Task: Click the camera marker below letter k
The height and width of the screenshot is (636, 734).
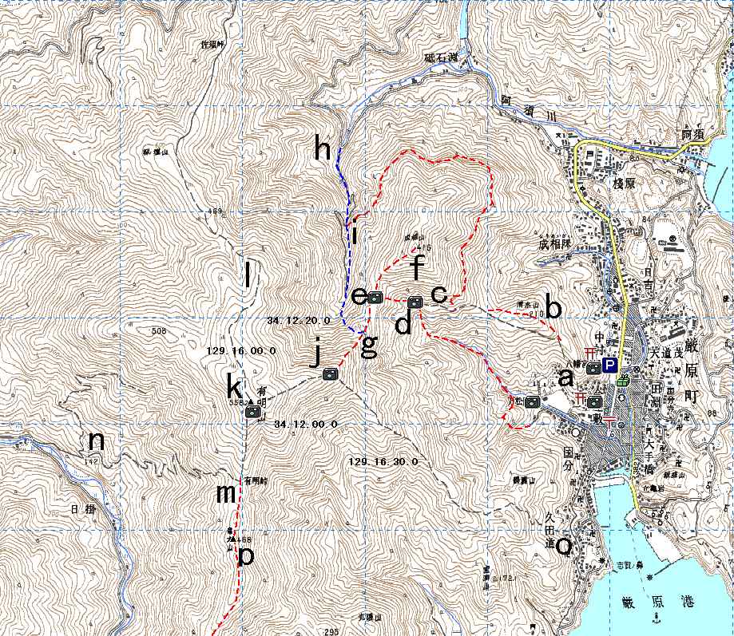Action: point(252,412)
